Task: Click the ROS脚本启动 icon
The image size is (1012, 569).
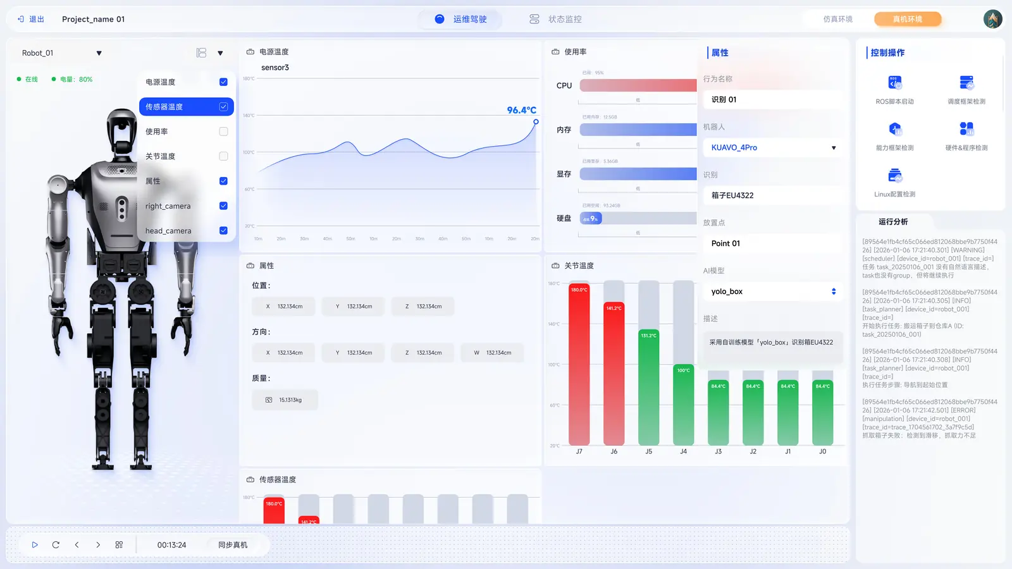Action: coord(894,82)
